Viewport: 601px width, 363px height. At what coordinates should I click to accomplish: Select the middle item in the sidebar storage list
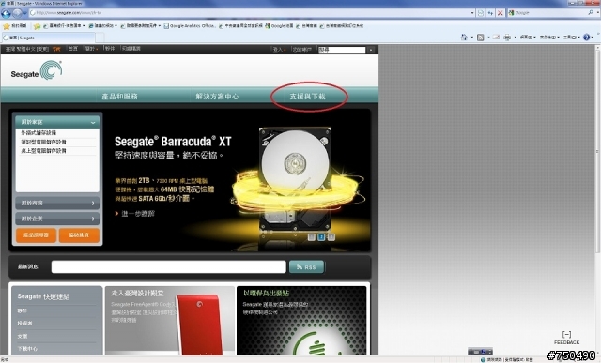click(x=43, y=142)
